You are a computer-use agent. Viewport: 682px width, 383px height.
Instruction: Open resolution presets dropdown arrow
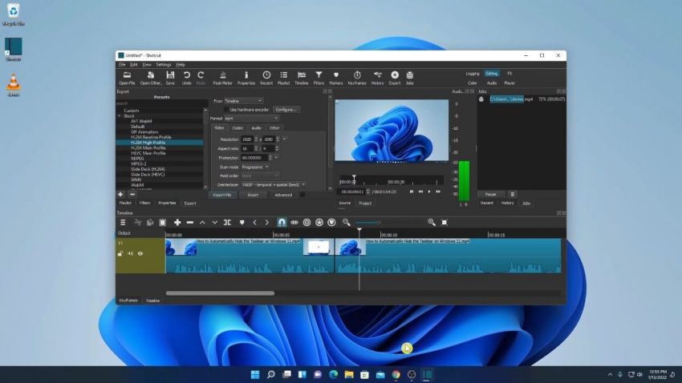[284, 139]
